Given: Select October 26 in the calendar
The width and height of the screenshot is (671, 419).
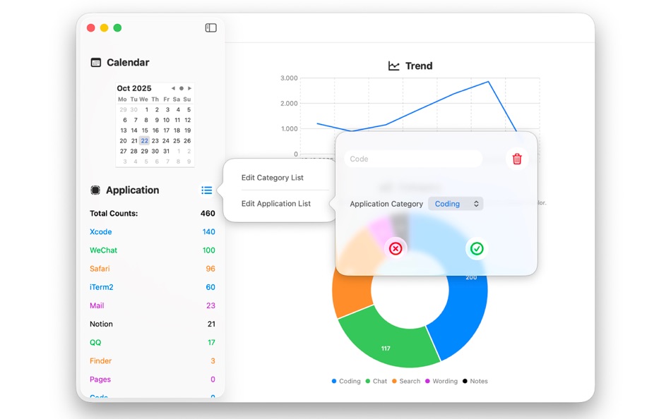Looking at the screenshot, I should [187, 140].
